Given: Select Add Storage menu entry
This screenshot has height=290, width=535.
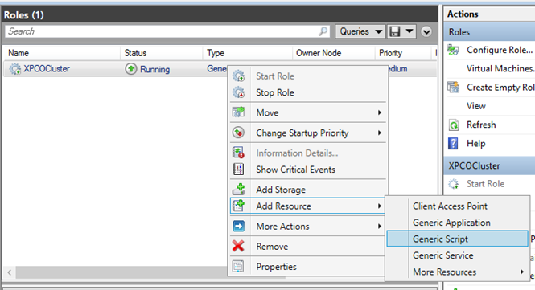Looking at the screenshot, I should (x=308, y=190).
